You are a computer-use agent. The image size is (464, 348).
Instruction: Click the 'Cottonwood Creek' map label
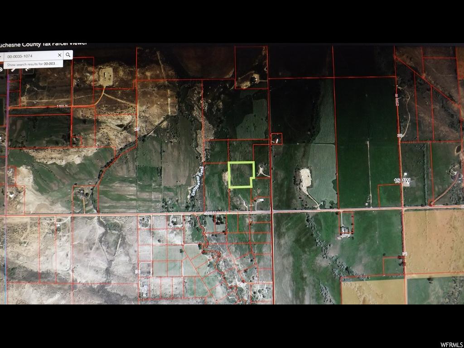tap(198, 181)
